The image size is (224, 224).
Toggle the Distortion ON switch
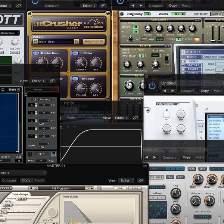36,53
